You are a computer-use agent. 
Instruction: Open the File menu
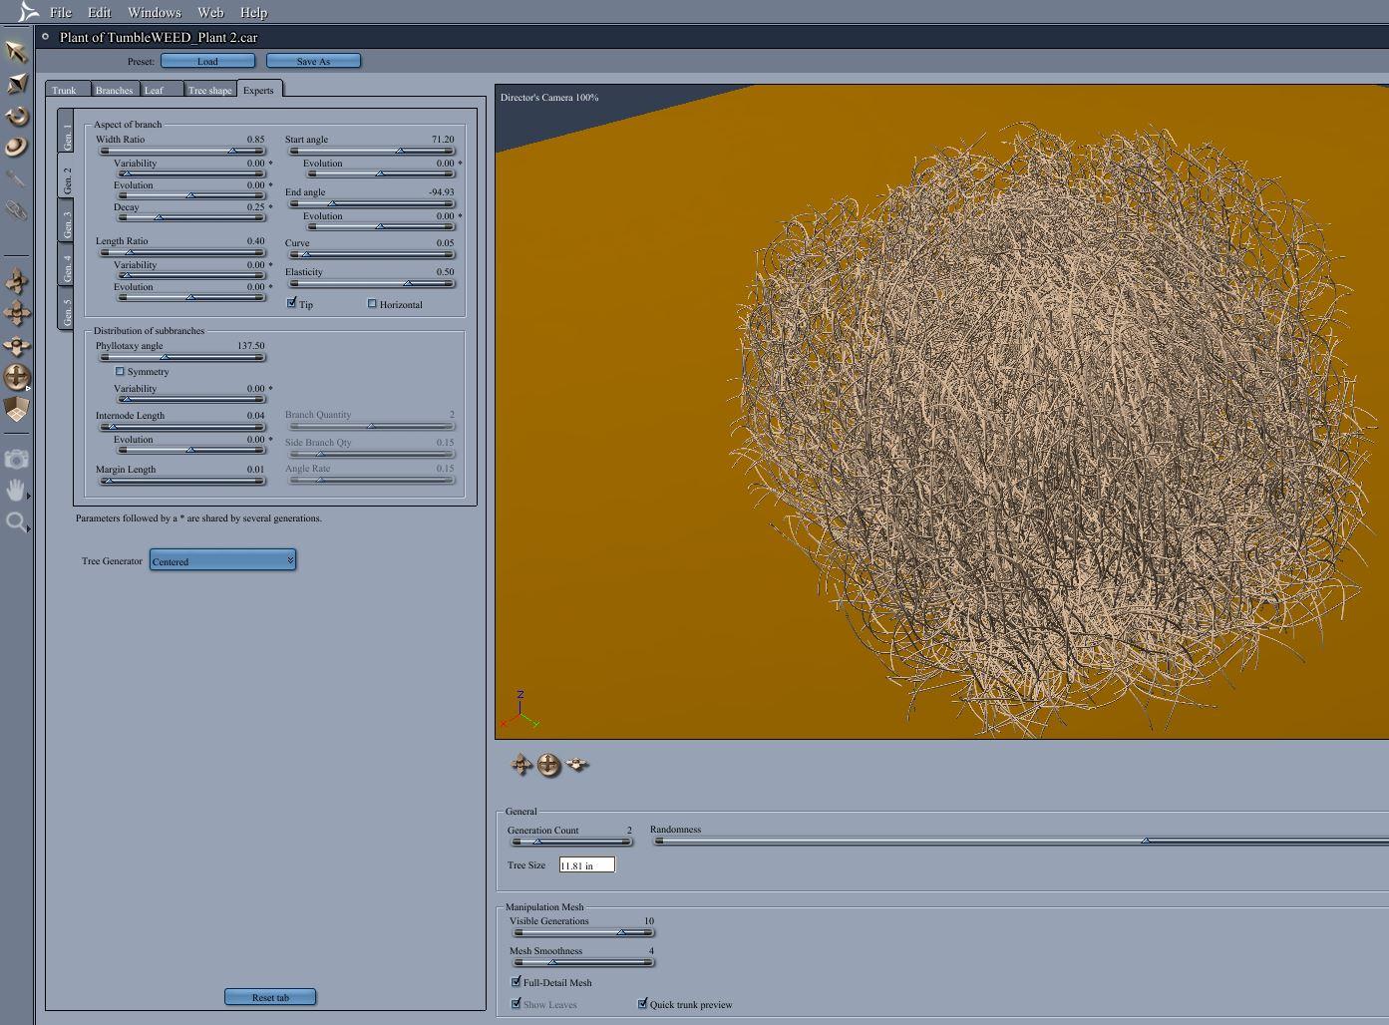(61, 12)
